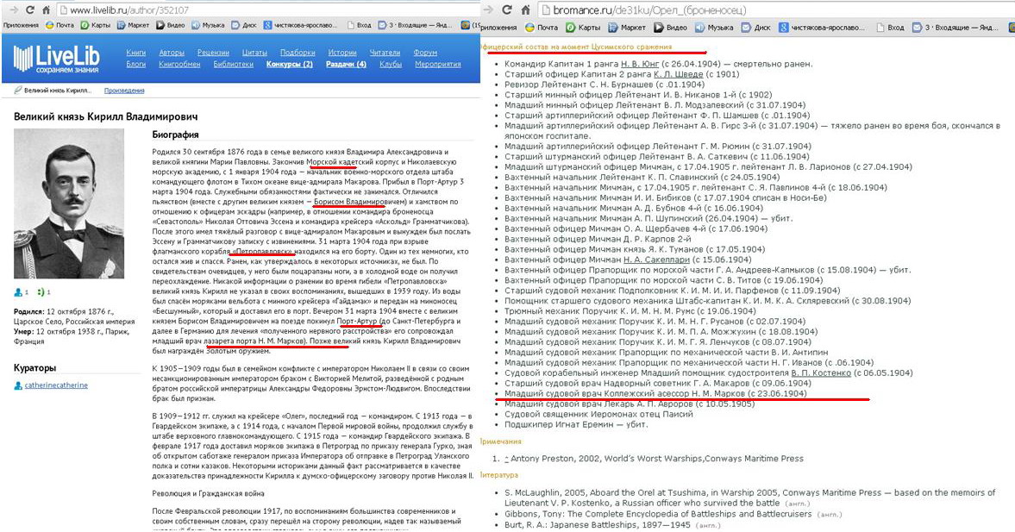Open the Карты bookmark in the LiveLib browser

tap(95, 25)
